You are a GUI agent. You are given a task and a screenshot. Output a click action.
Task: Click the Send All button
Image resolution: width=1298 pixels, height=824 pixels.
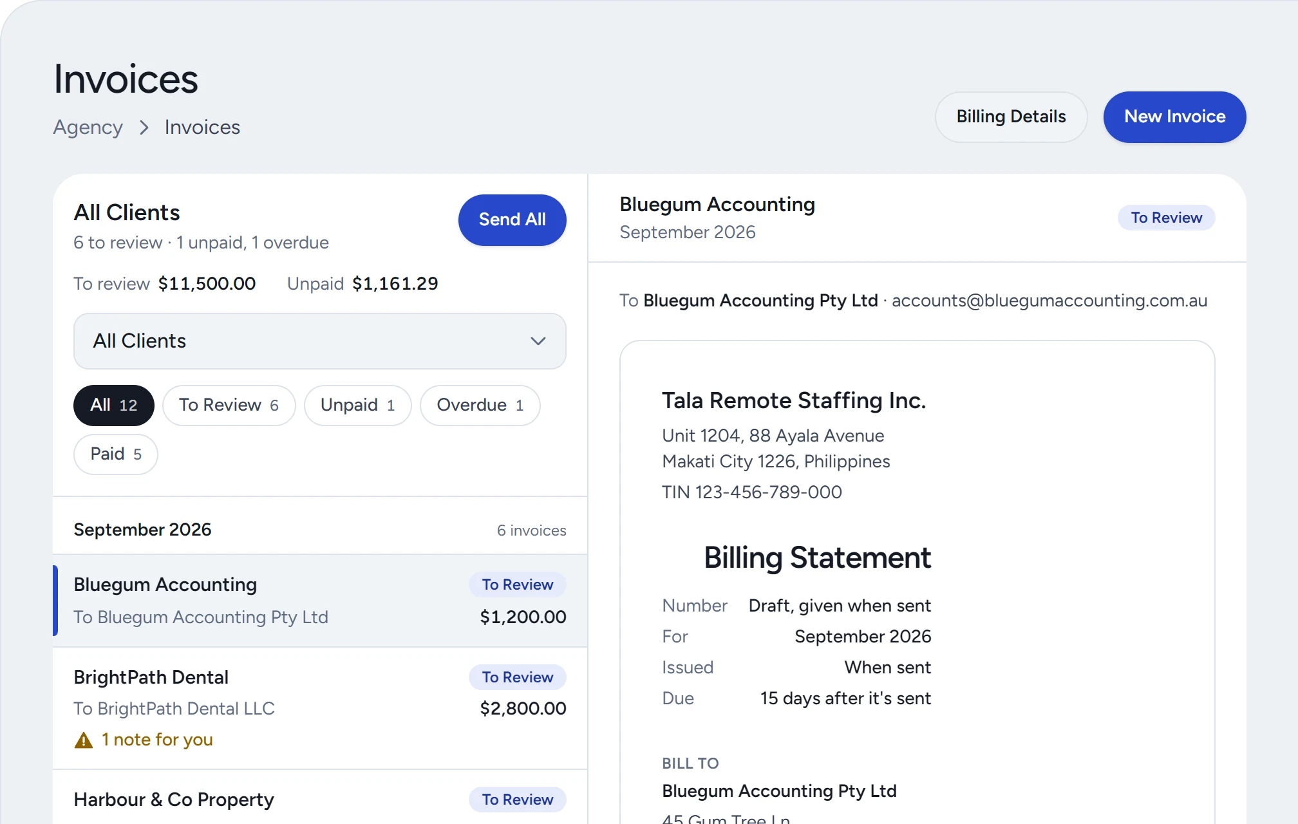513,220
